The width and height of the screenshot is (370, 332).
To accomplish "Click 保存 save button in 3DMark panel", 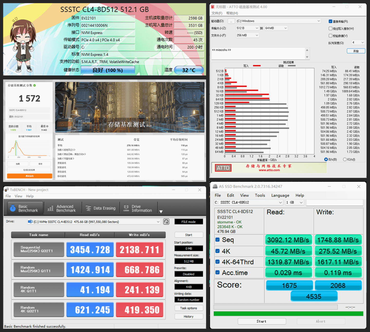I will point(40,164).
